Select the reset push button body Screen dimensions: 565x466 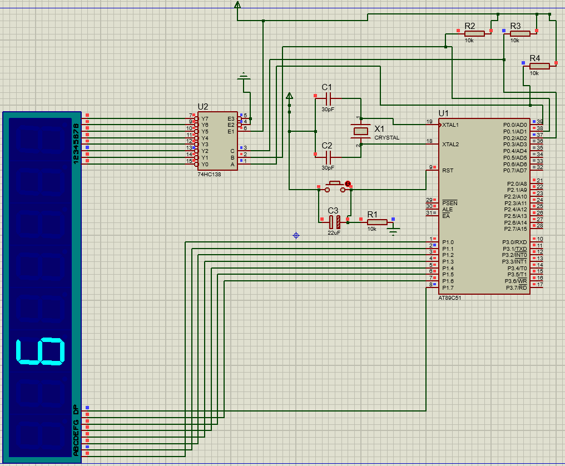[x=335, y=187]
